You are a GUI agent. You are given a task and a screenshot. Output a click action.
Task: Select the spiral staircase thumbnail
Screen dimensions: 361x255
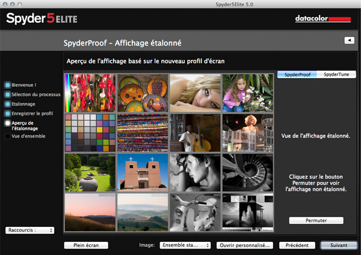[248, 173]
